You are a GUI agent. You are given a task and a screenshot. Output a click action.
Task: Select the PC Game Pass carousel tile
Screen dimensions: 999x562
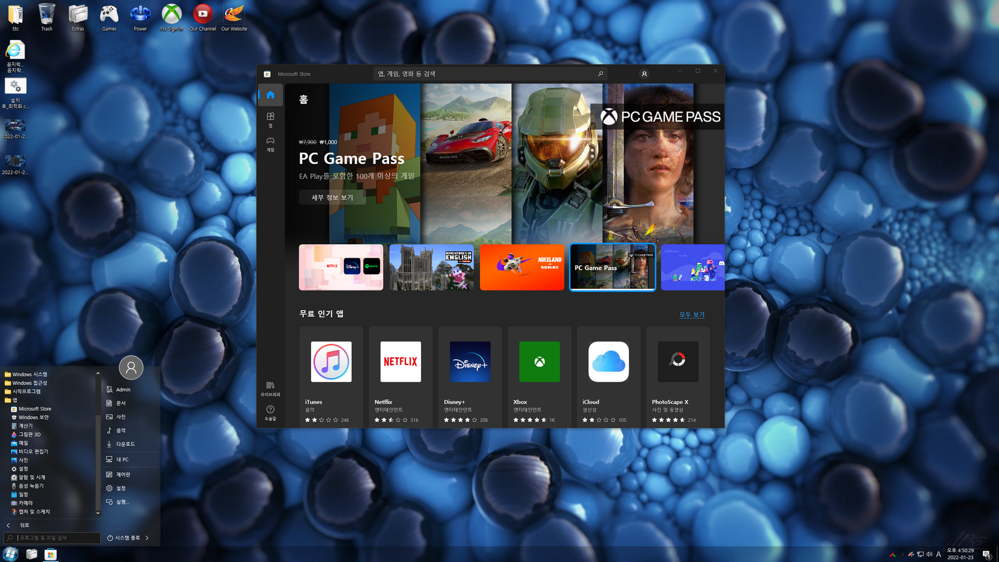point(613,267)
